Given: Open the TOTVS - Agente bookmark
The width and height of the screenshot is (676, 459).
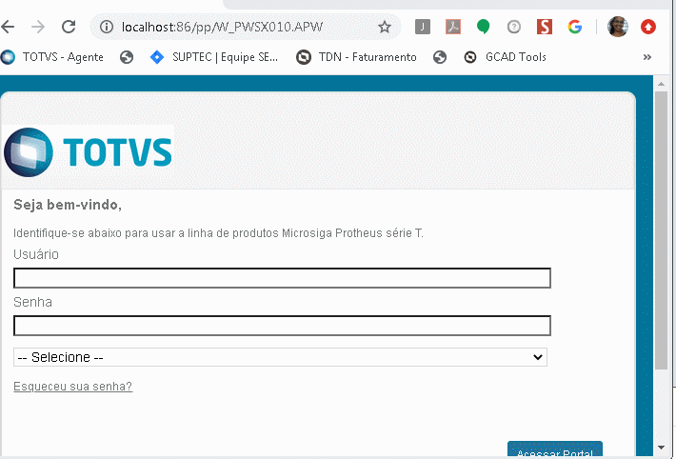Looking at the screenshot, I should pos(52,57).
